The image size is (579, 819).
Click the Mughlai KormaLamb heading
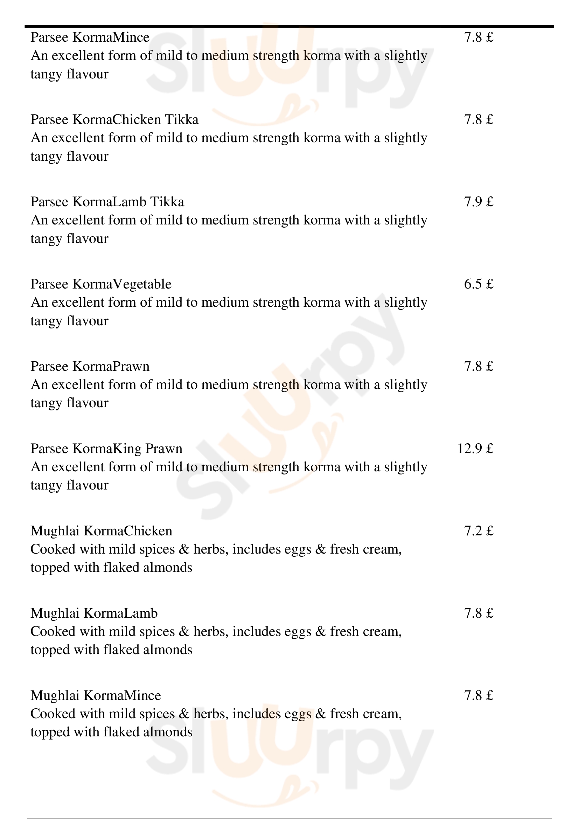(x=94, y=613)
